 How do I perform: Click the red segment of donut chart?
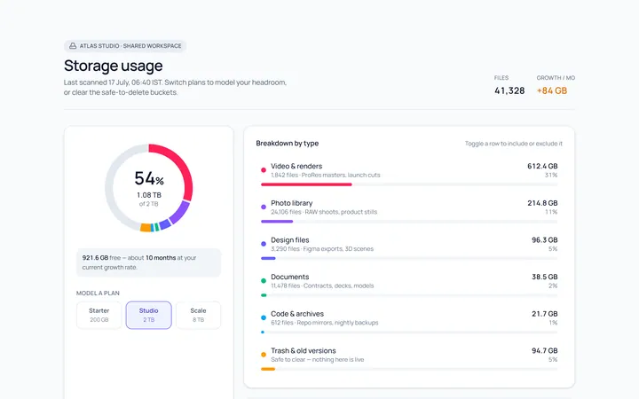pyautogui.click(x=183, y=168)
